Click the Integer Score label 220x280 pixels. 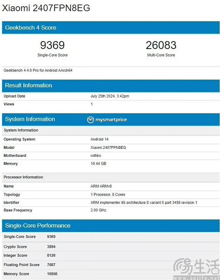click(15, 255)
